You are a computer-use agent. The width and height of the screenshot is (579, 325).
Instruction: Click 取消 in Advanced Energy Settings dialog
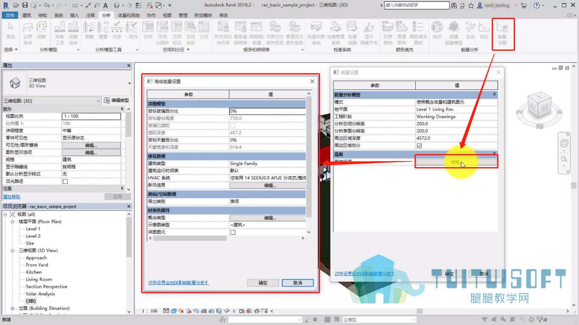[x=298, y=283]
